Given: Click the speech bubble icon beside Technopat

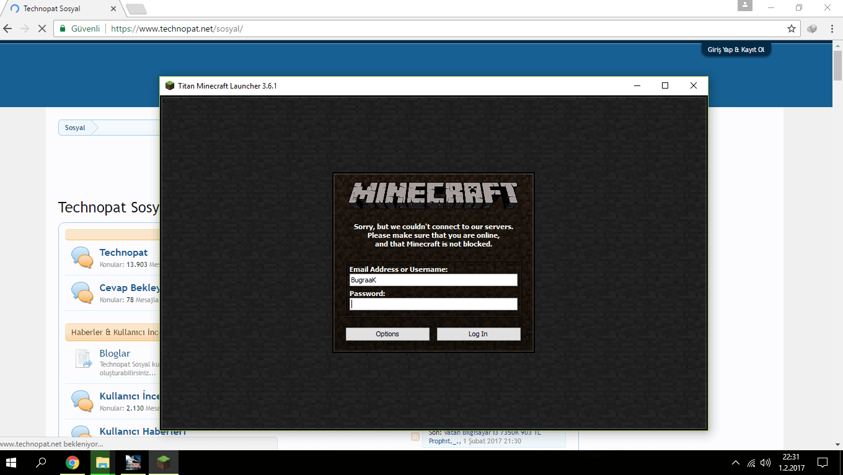Looking at the screenshot, I should 82,256.
